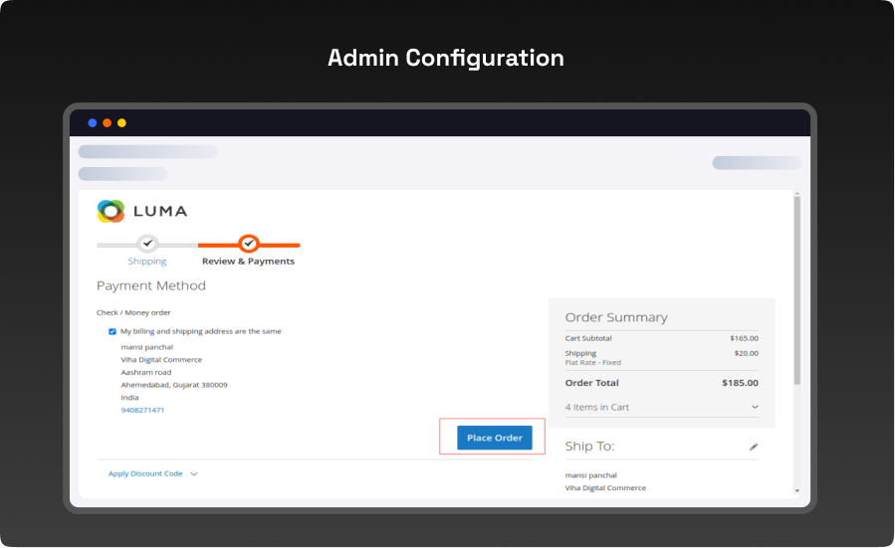Expand the 4 Items in Cart chevron
This screenshot has height=548, width=895.
pyautogui.click(x=755, y=407)
